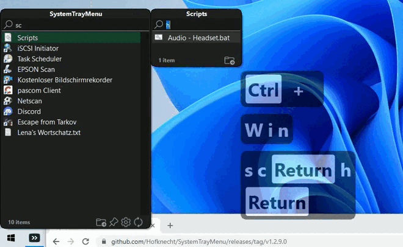Go back in the browser

coord(56,242)
